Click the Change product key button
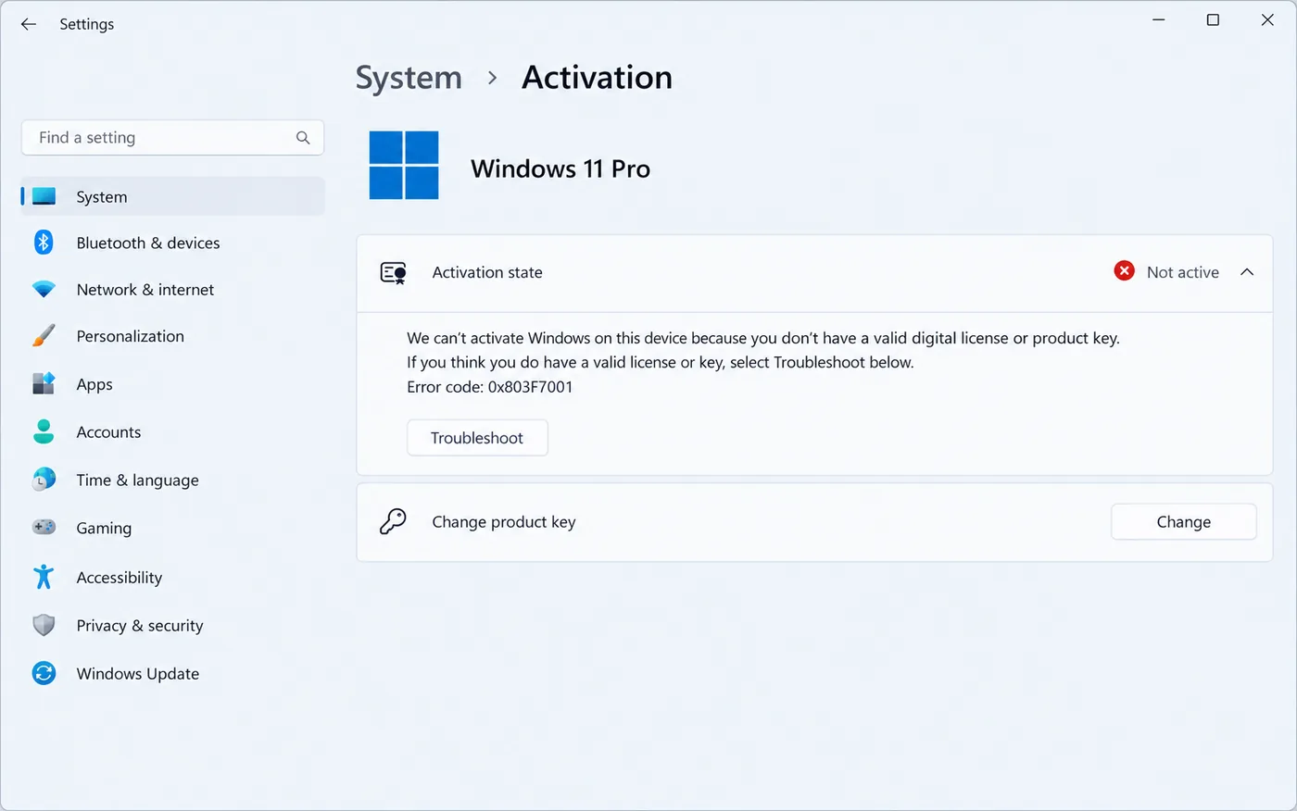This screenshot has width=1297, height=811. pyautogui.click(x=1184, y=522)
